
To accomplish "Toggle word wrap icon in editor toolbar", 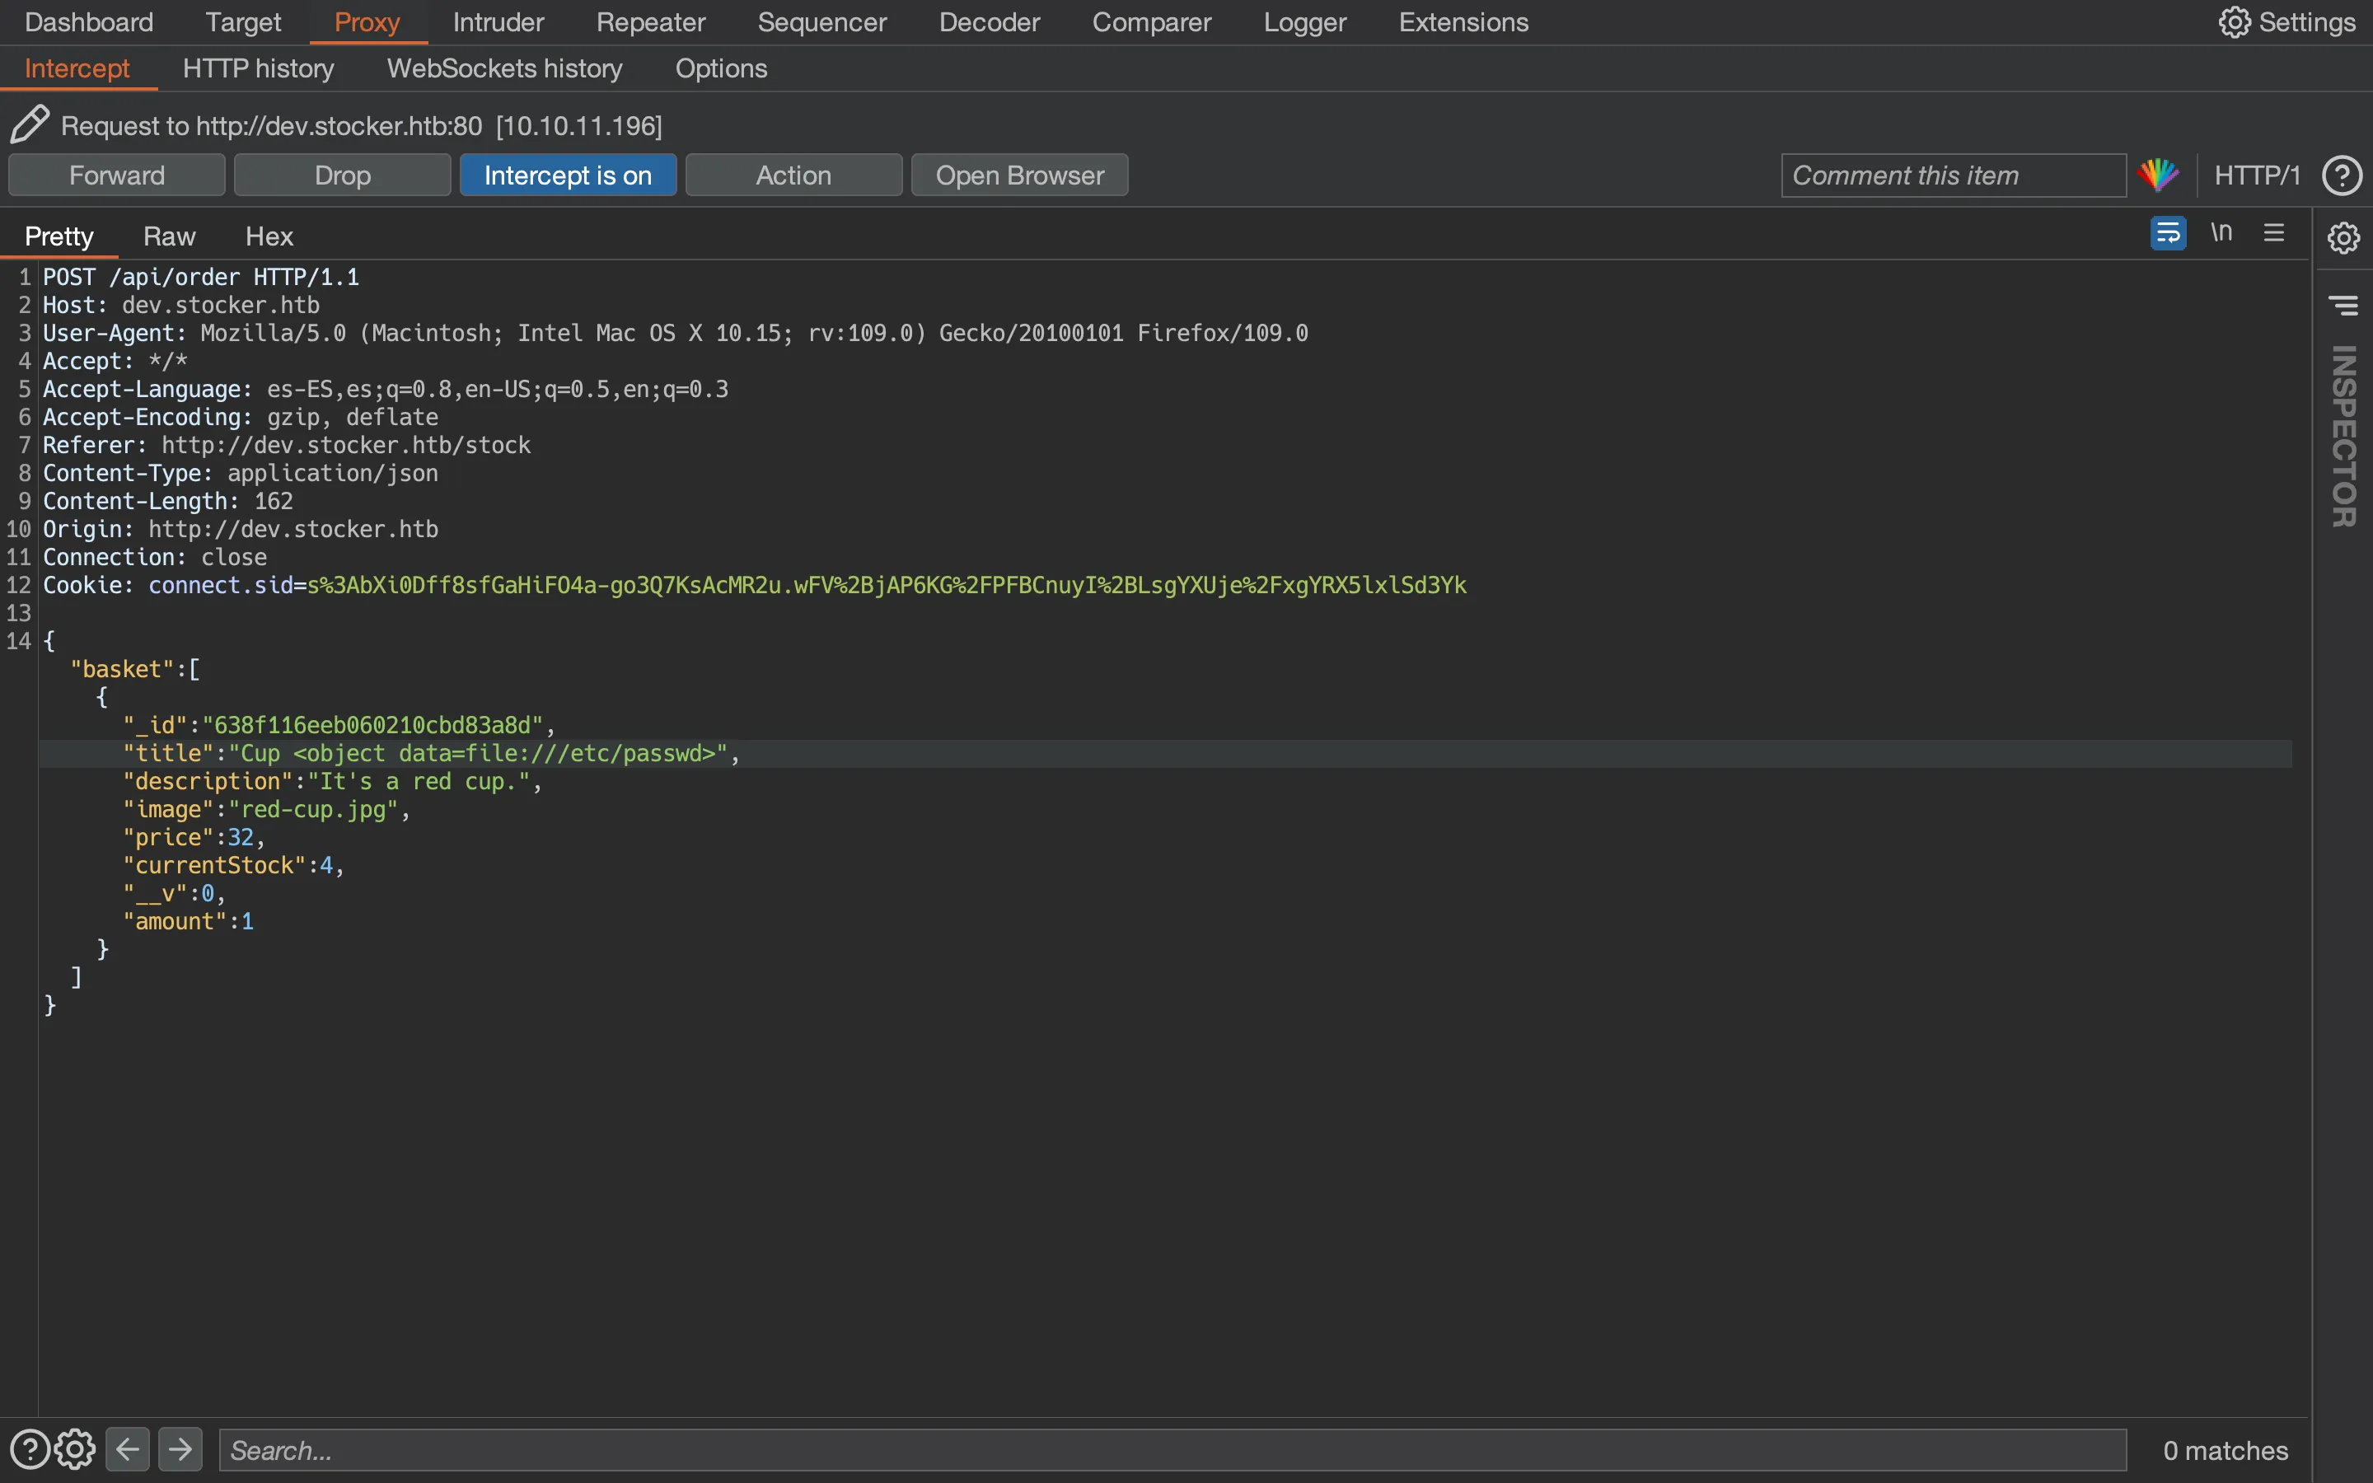I will pyautogui.click(x=2168, y=232).
